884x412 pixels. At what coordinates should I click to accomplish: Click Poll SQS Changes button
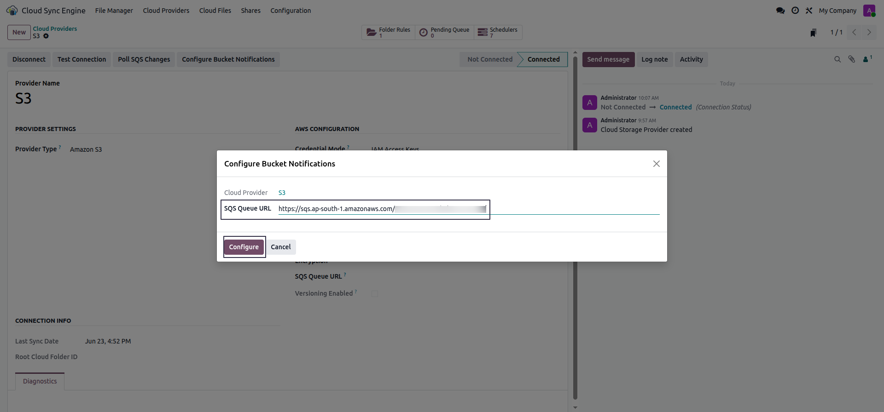coord(144,59)
